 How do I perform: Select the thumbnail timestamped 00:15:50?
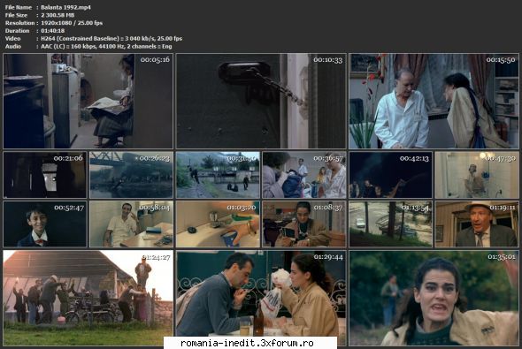(434, 101)
